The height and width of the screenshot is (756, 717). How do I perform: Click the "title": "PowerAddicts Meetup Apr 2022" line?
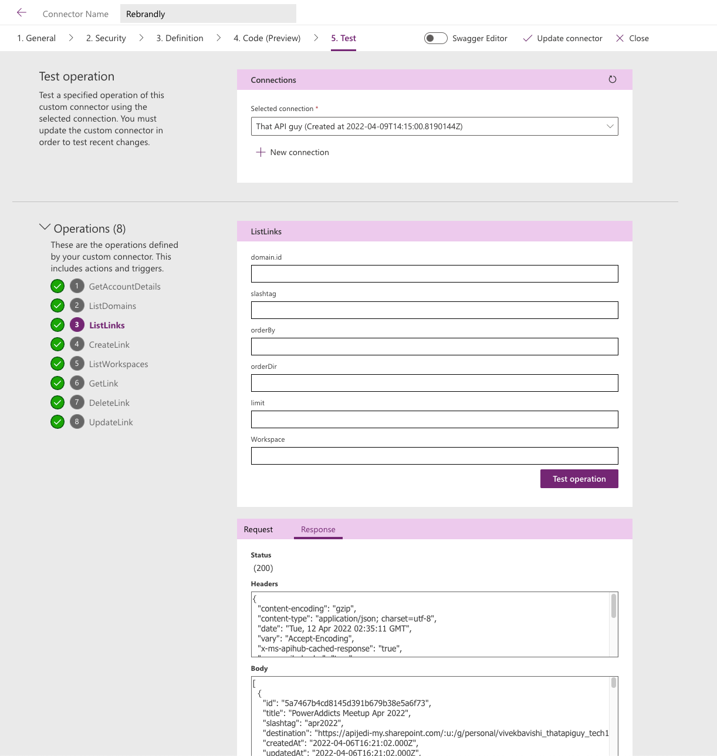337,713
